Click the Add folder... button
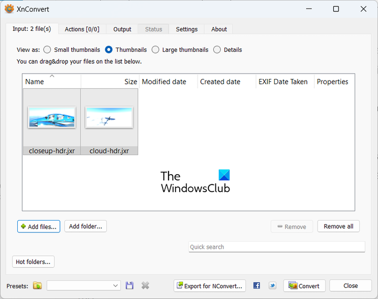The height and width of the screenshot is (299, 378). (x=85, y=227)
